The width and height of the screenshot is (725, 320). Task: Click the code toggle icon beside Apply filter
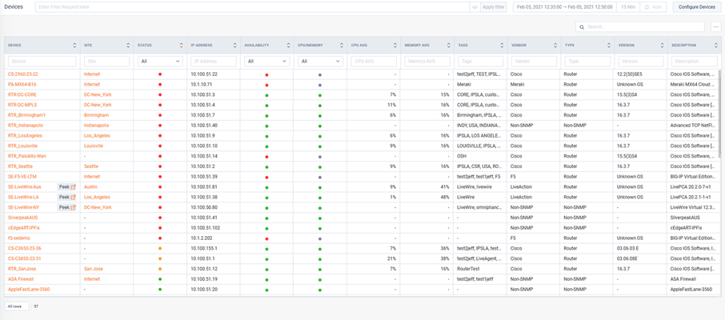(x=475, y=7)
